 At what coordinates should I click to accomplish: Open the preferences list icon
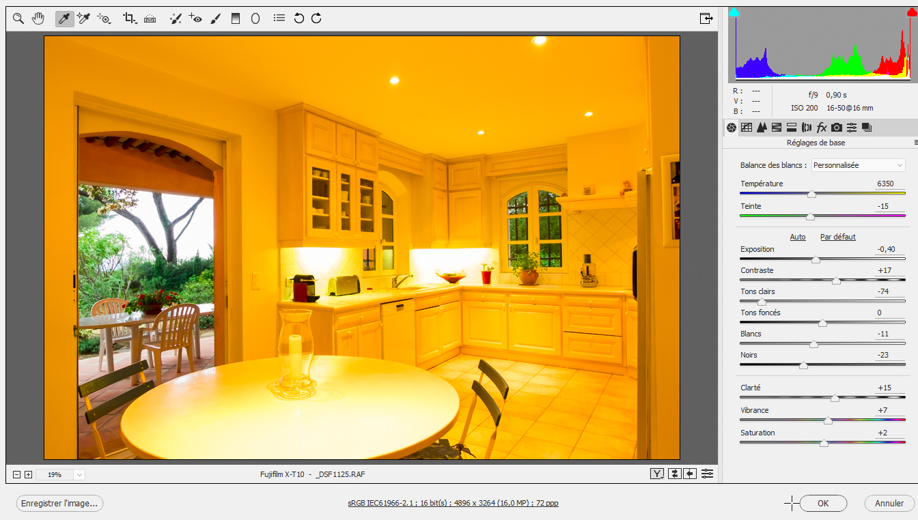[x=279, y=18]
